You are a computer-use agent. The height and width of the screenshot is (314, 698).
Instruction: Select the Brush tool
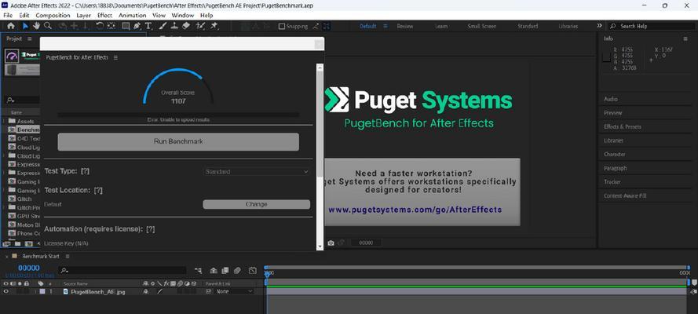pyautogui.click(x=163, y=26)
